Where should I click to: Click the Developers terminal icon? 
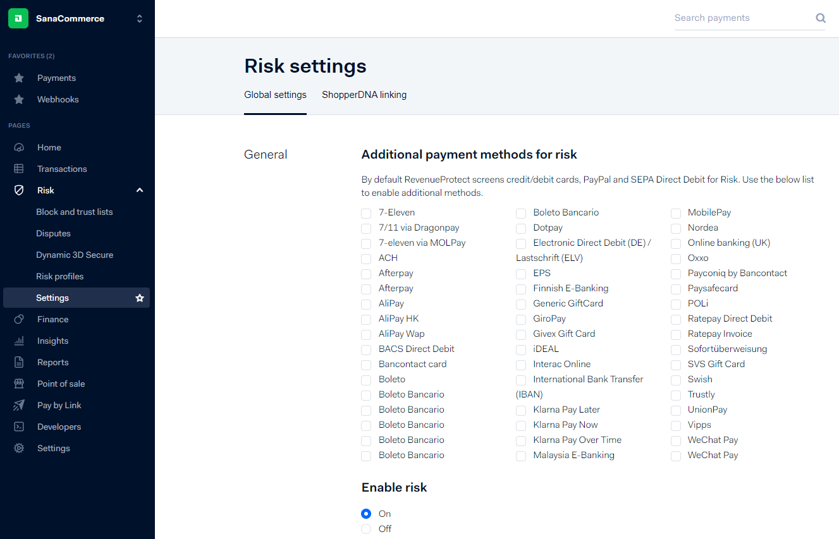click(x=19, y=427)
